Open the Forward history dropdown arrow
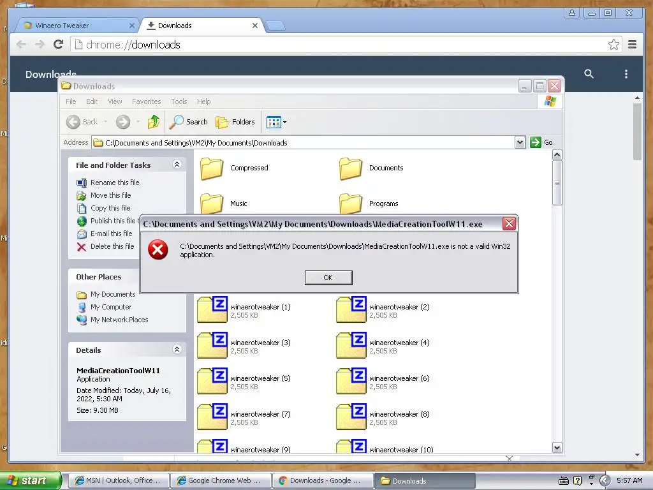The height and width of the screenshot is (490, 653). tap(138, 122)
